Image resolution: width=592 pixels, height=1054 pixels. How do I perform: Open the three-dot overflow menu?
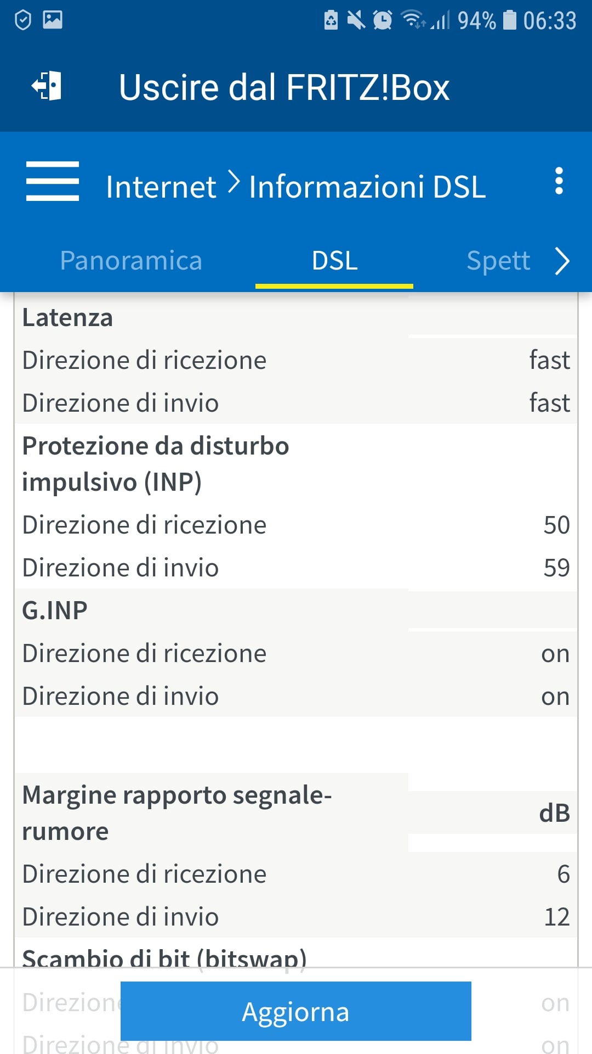pos(559,181)
